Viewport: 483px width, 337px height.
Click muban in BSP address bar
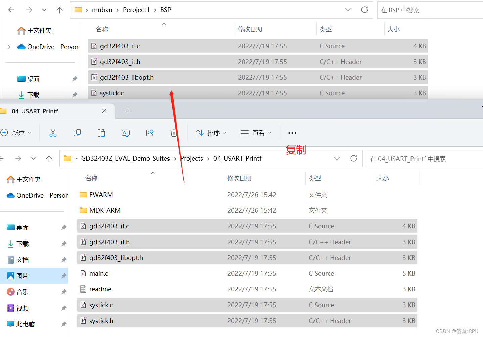click(x=102, y=10)
